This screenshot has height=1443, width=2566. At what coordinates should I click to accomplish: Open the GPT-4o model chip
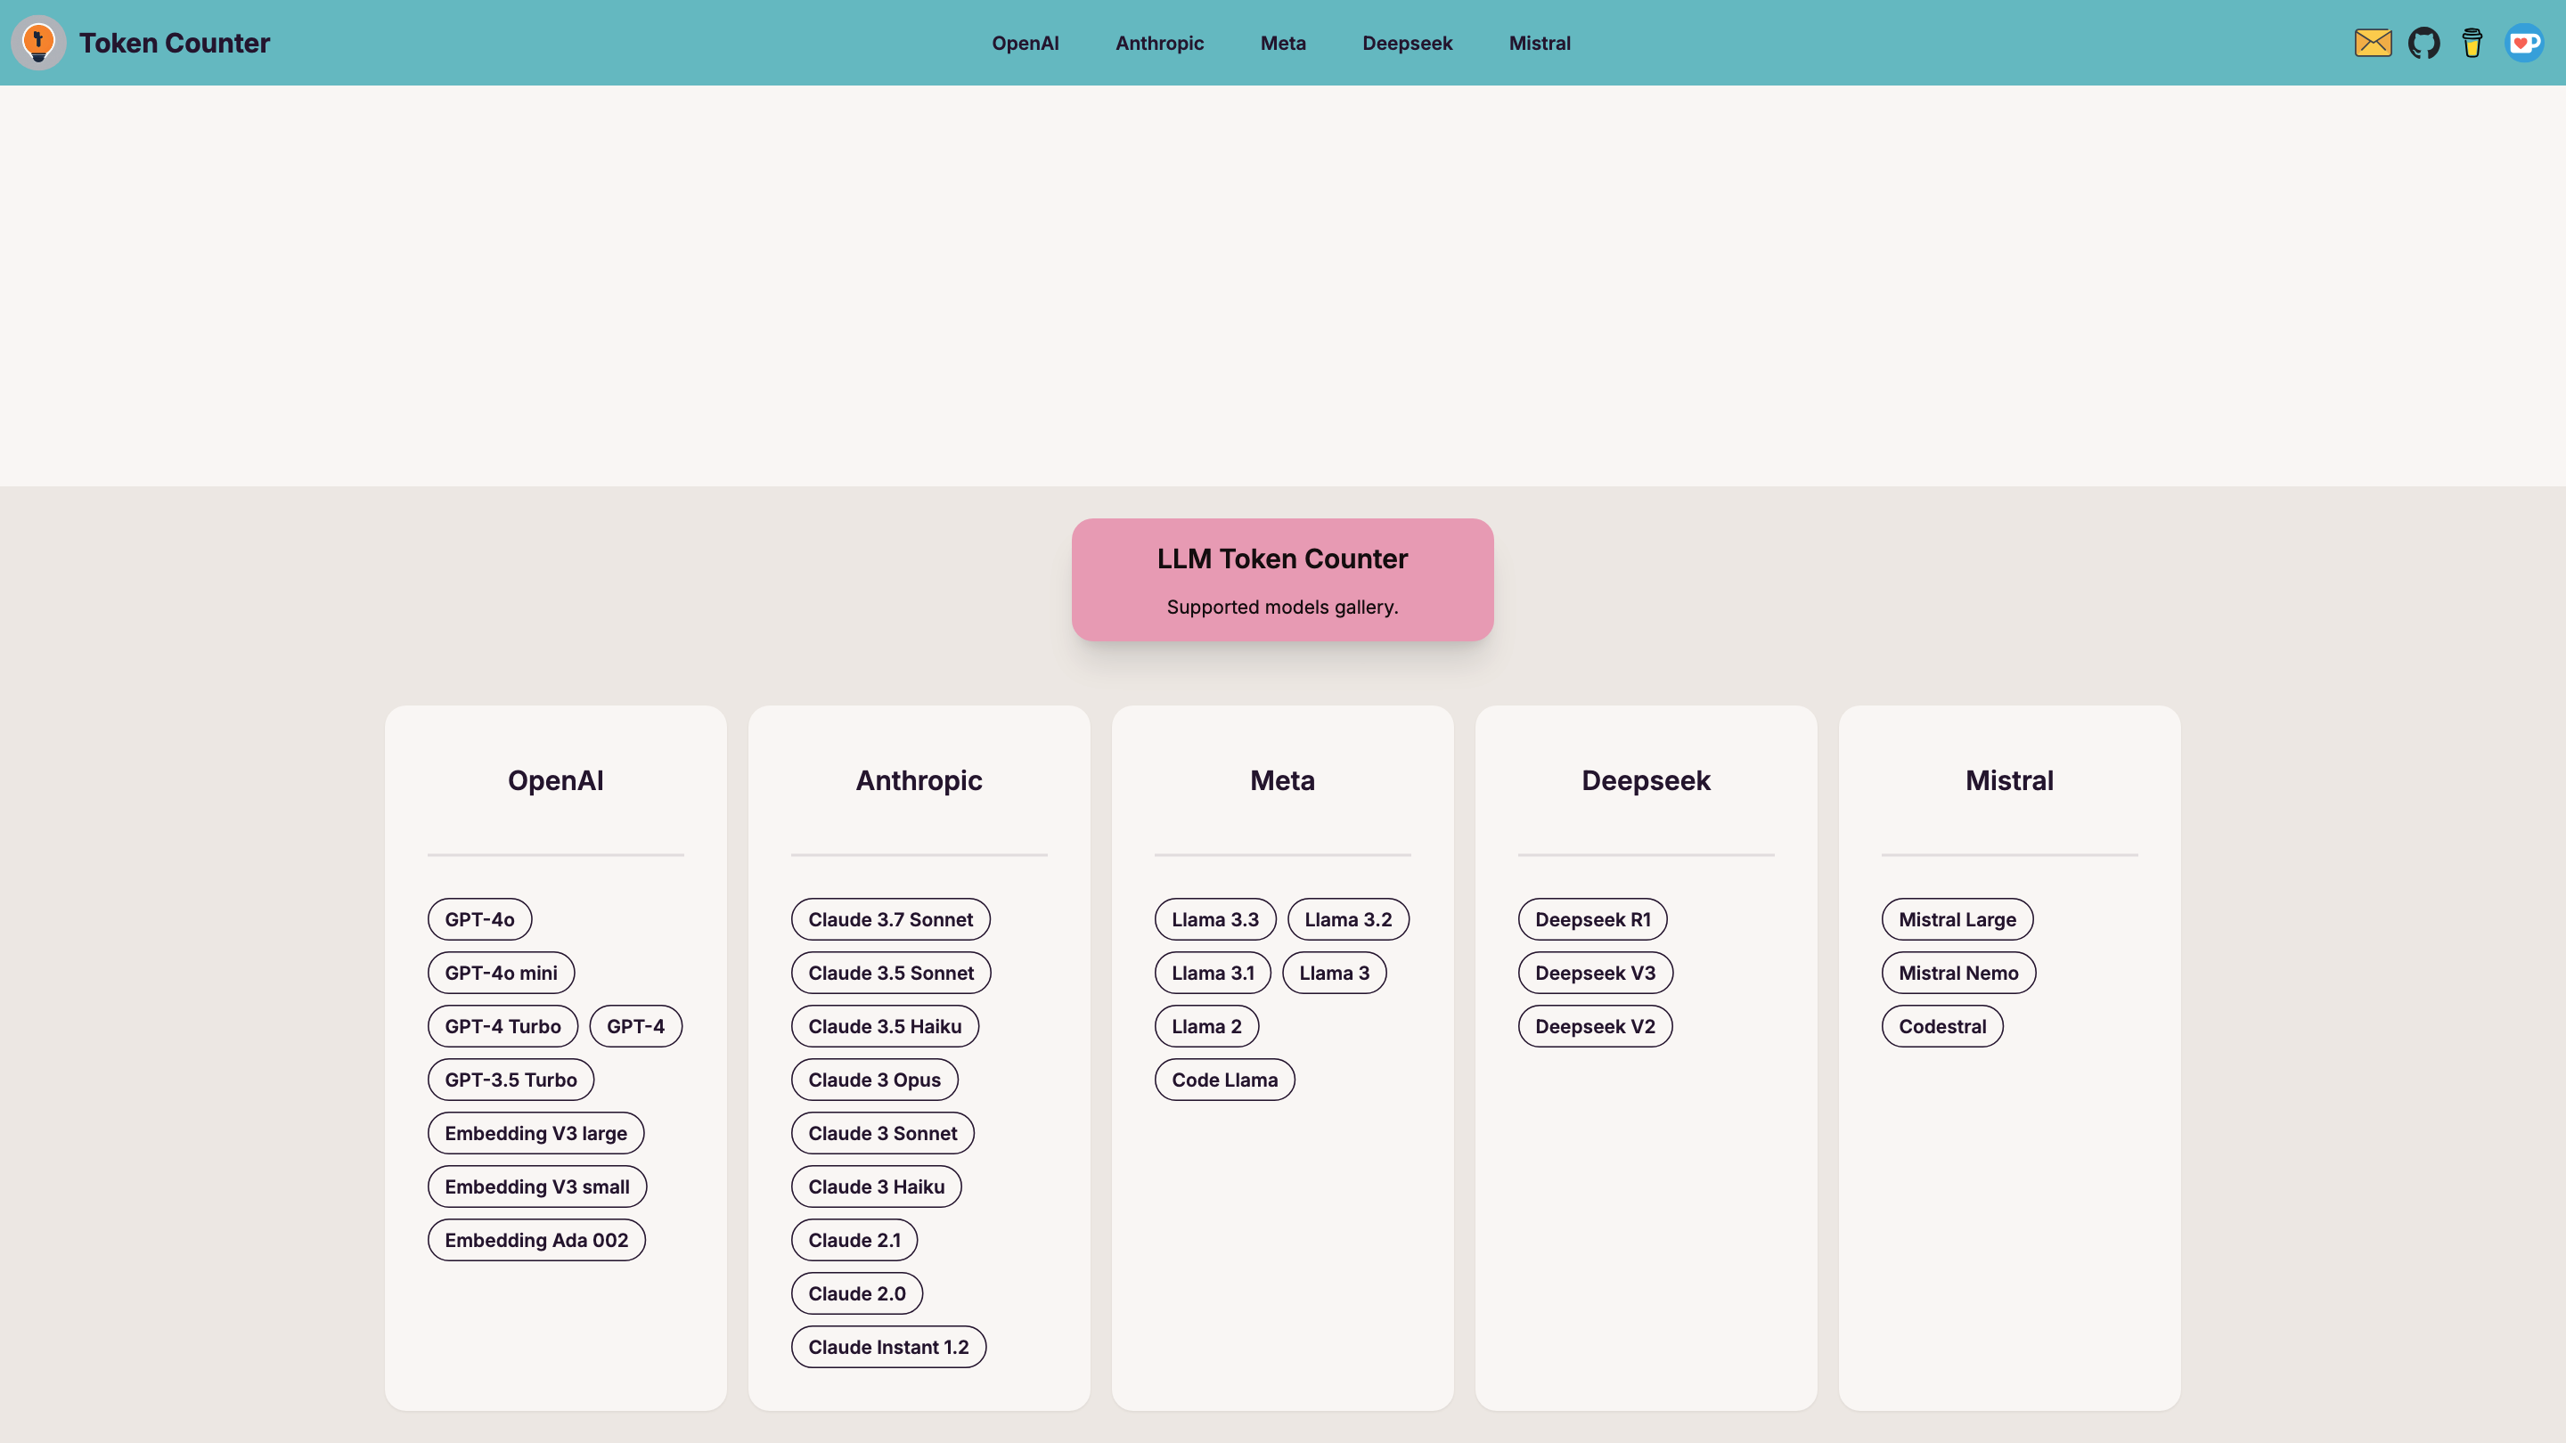click(x=479, y=919)
